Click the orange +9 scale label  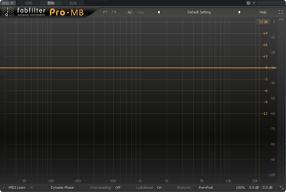pos(265,33)
